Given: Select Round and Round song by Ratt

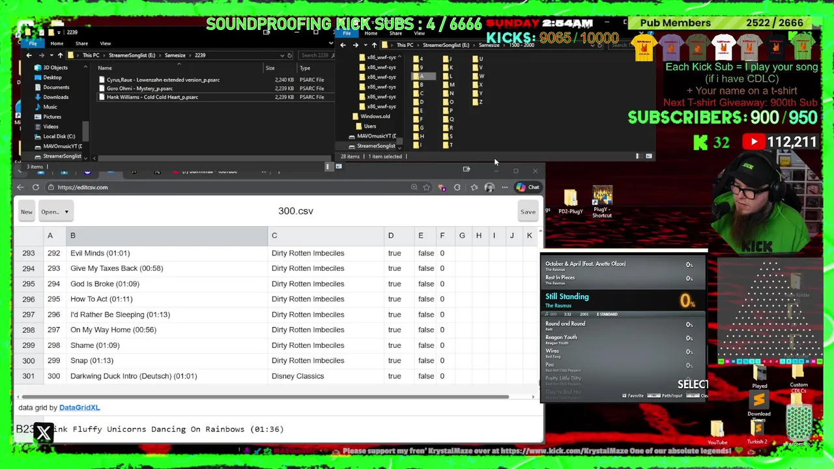Looking at the screenshot, I should click(x=622, y=326).
